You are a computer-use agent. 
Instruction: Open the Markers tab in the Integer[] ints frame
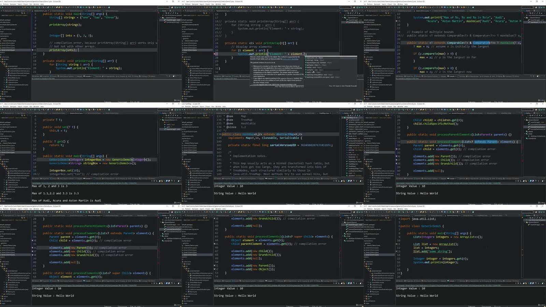[x=36, y=76]
